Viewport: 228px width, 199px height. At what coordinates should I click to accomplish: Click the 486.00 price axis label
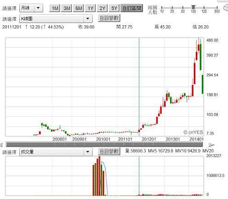click(212, 40)
